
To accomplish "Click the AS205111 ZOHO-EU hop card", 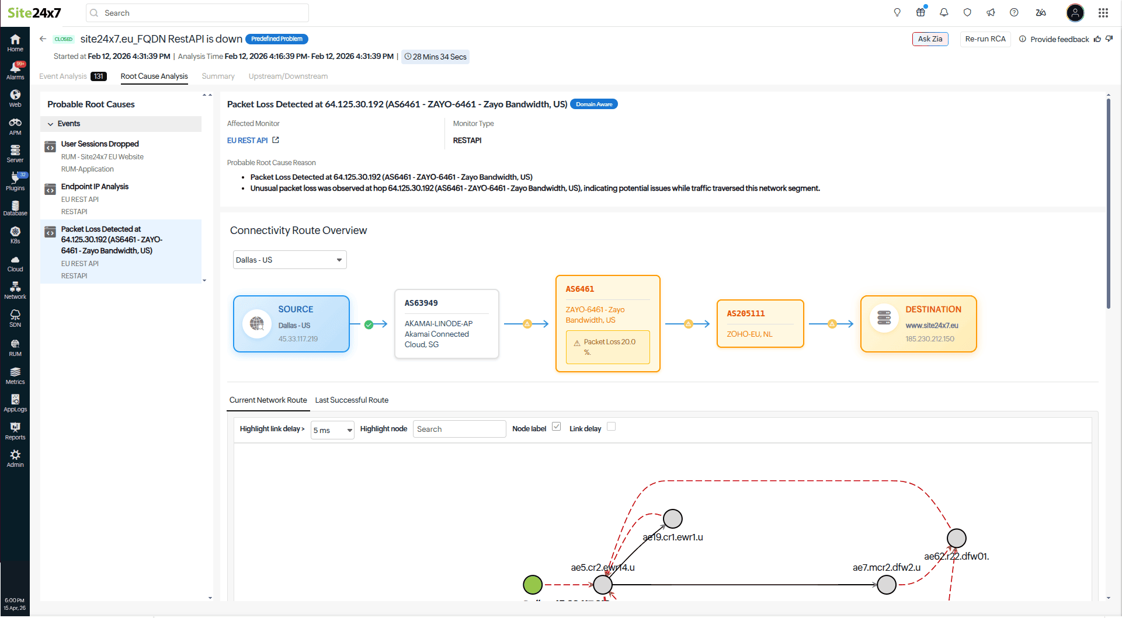I will (760, 324).
